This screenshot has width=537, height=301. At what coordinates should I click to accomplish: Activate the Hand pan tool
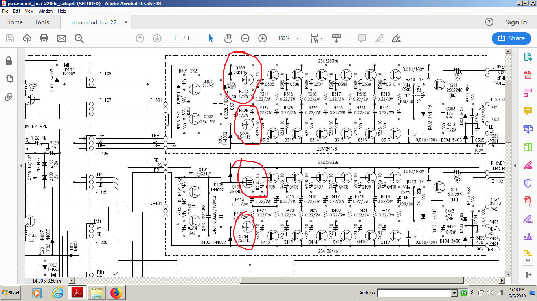tap(228, 38)
